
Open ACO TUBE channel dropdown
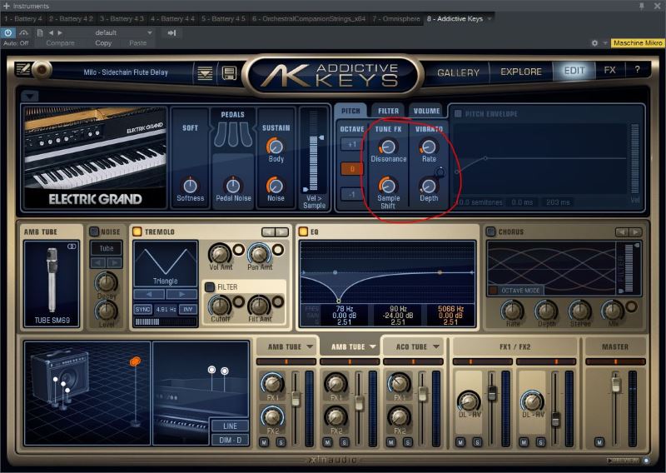435,346
